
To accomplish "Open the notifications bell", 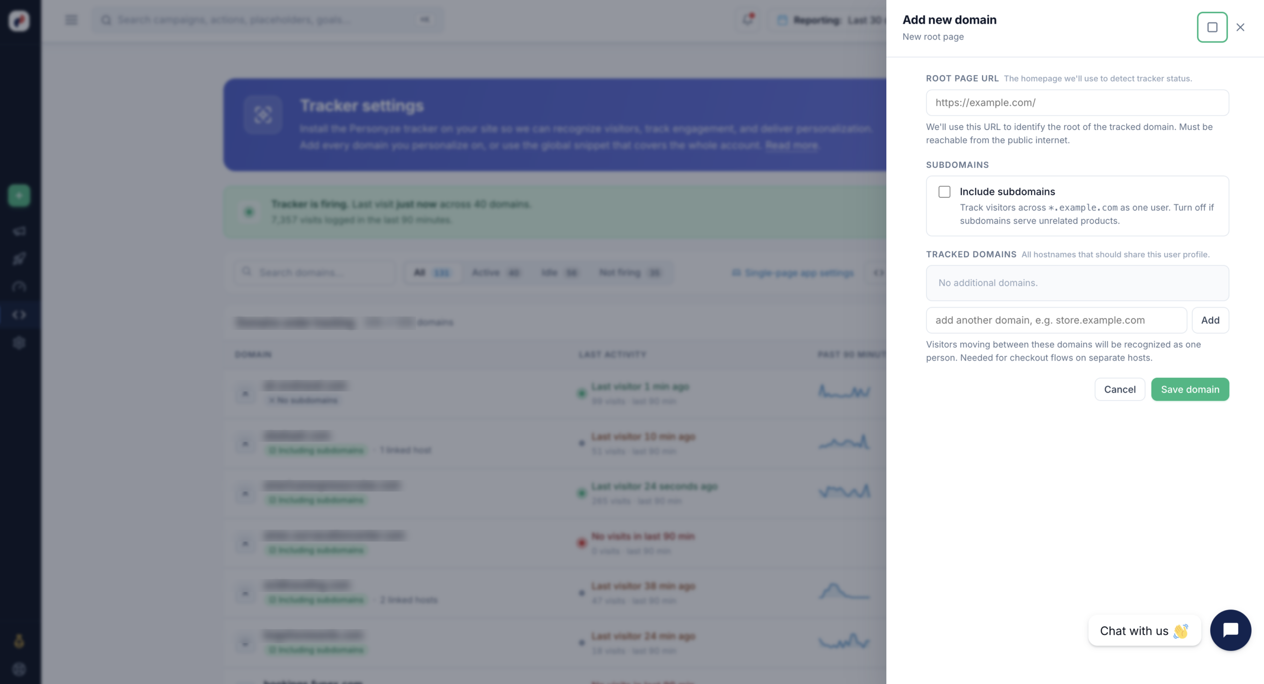I will pyautogui.click(x=748, y=20).
